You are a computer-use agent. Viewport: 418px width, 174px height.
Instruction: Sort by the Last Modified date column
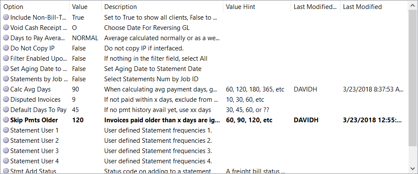pyautogui.click(x=372, y=7)
